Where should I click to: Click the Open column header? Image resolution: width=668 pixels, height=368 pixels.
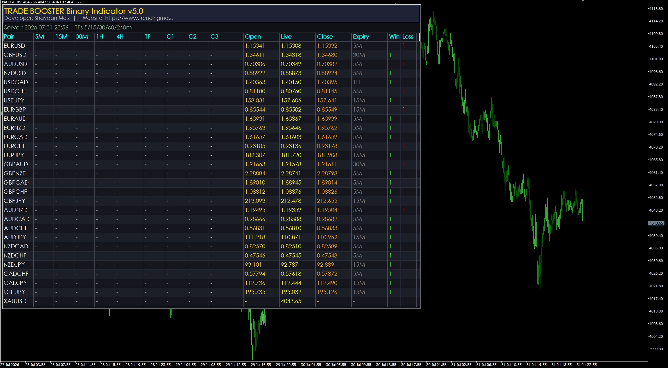pyautogui.click(x=253, y=36)
